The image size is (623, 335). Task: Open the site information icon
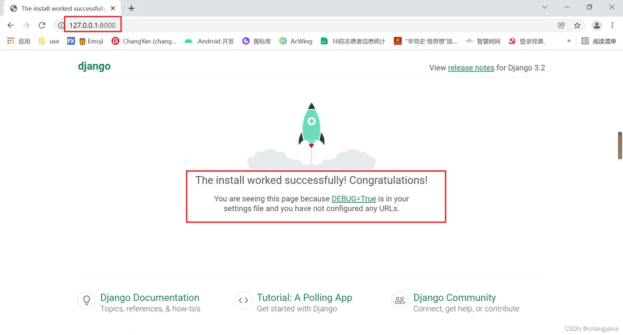pos(61,25)
